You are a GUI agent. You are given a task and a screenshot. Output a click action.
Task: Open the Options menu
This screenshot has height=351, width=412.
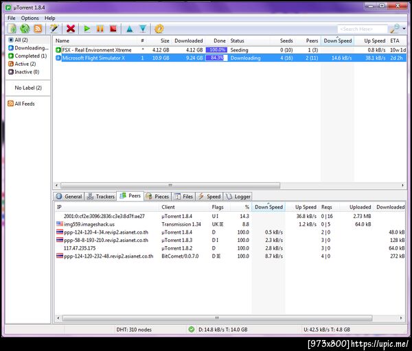30,18
